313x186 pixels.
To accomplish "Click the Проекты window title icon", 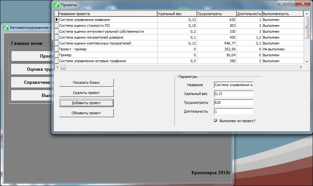I will click(x=57, y=5).
